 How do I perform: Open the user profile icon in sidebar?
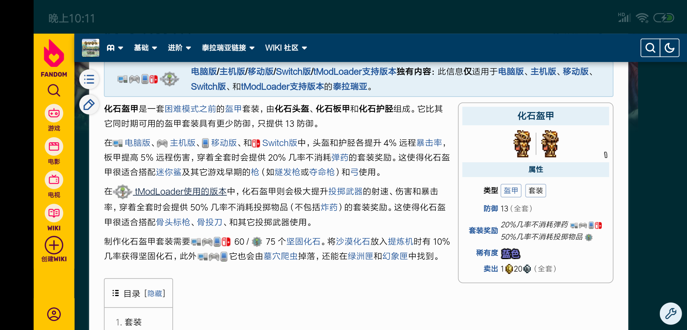[54, 314]
